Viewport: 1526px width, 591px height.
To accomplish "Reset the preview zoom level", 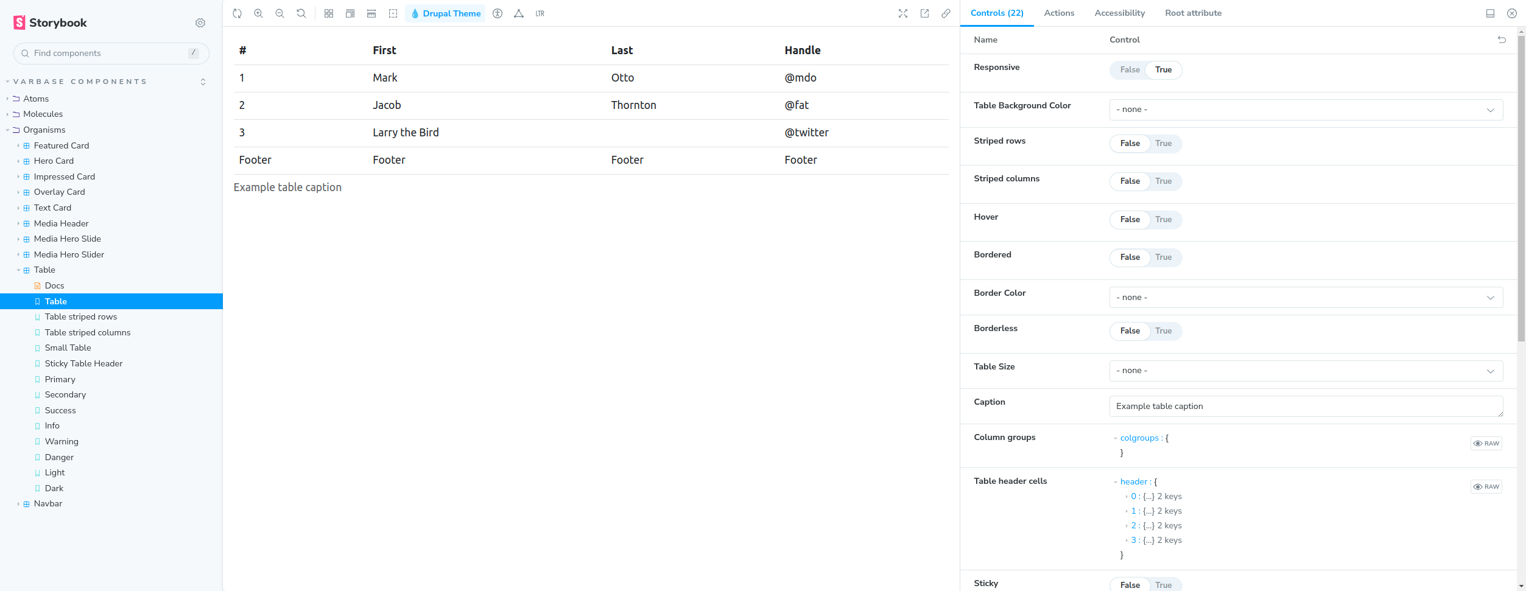I will pos(301,13).
